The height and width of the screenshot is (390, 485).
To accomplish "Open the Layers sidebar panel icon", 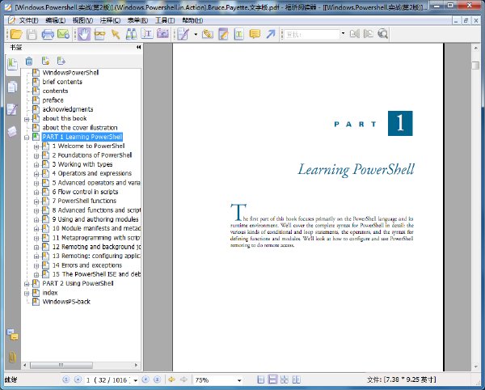I will click(12, 132).
